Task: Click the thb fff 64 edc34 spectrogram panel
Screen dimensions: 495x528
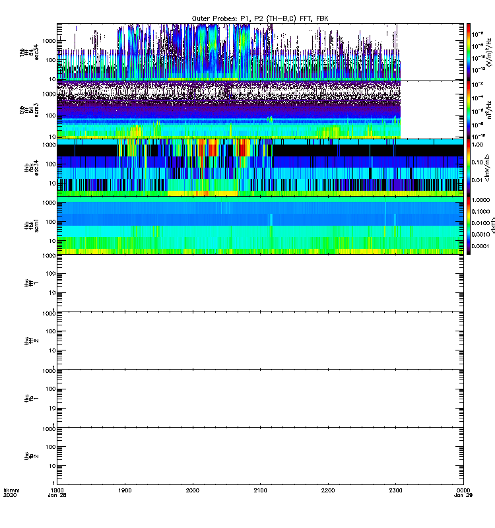Action: pyautogui.click(x=260, y=52)
